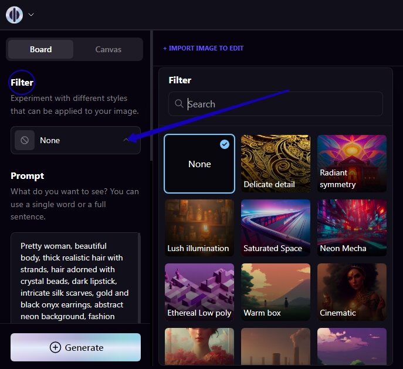Open the logo dropdown chevron
This screenshot has width=403, height=369.
[x=31, y=15]
